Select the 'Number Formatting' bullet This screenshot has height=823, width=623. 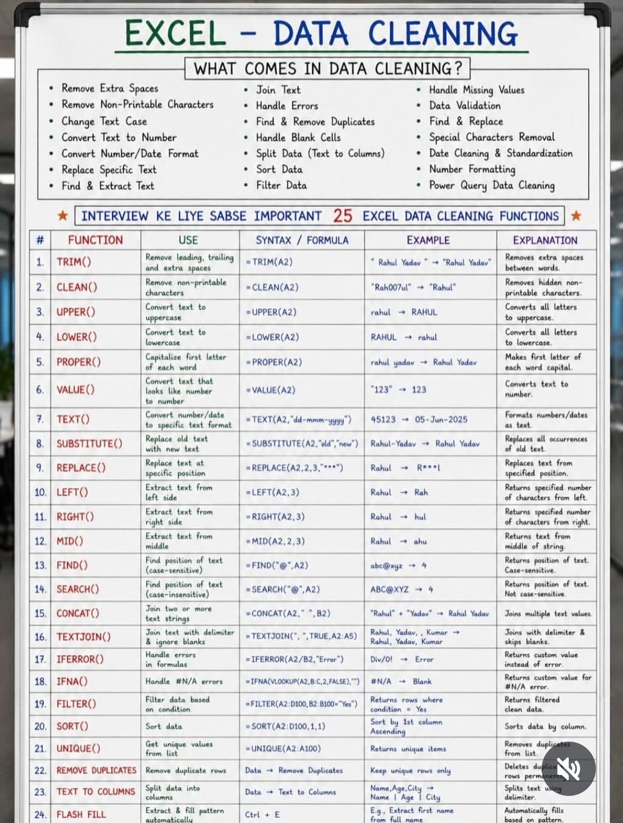click(x=472, y=169)
